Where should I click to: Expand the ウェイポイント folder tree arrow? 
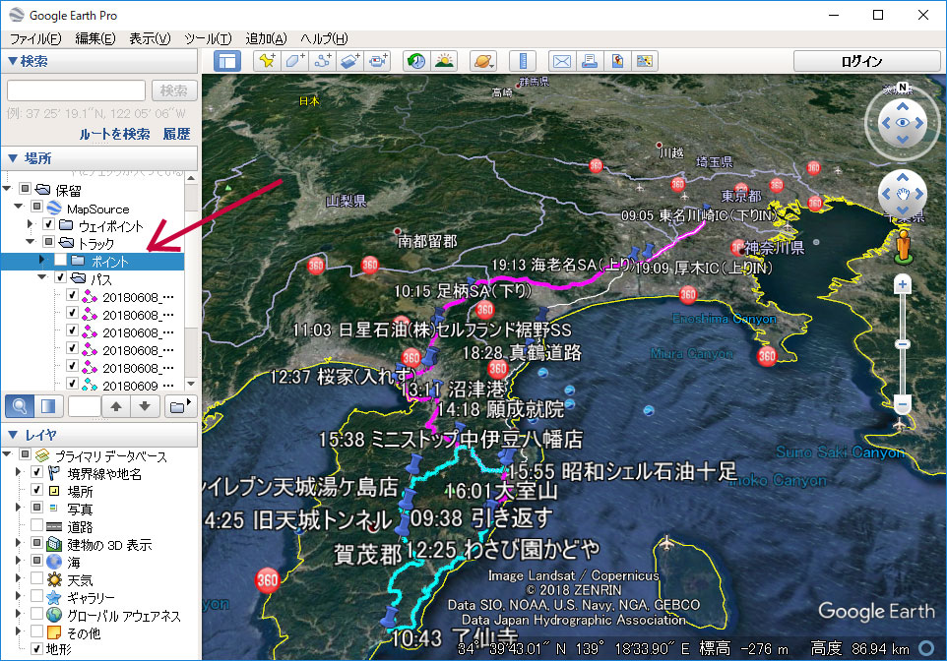[x=30, y=224]
